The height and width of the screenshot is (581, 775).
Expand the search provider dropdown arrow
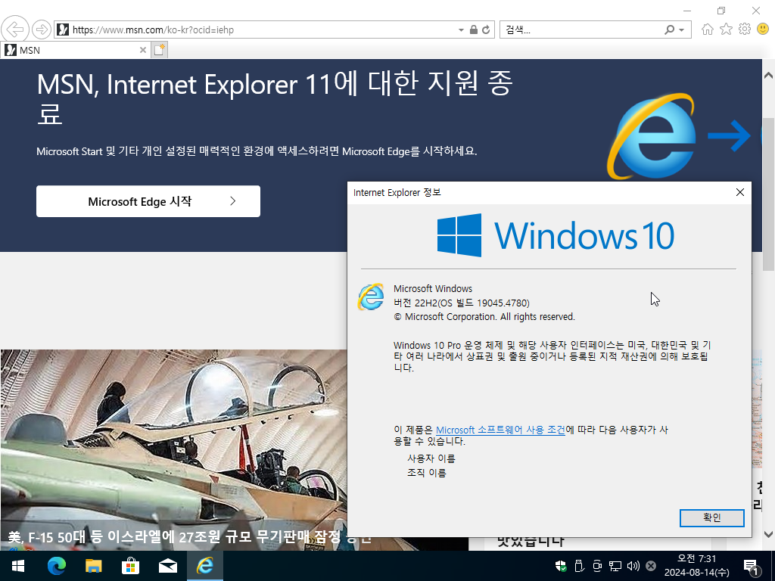[682, 30]
